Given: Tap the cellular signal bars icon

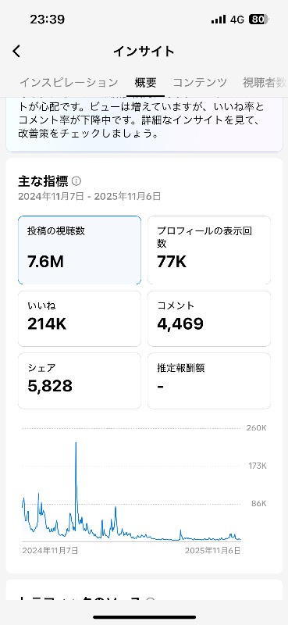Looking at the screenshot, I should point(219,20).
